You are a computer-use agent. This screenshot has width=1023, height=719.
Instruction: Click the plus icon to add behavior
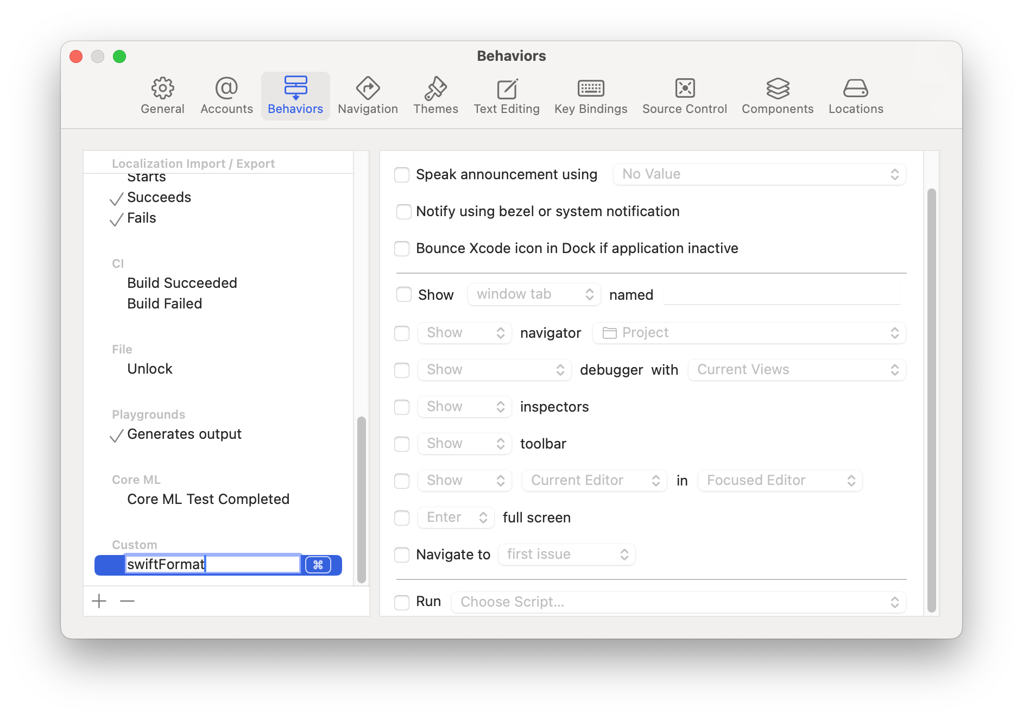click(99, 601)
